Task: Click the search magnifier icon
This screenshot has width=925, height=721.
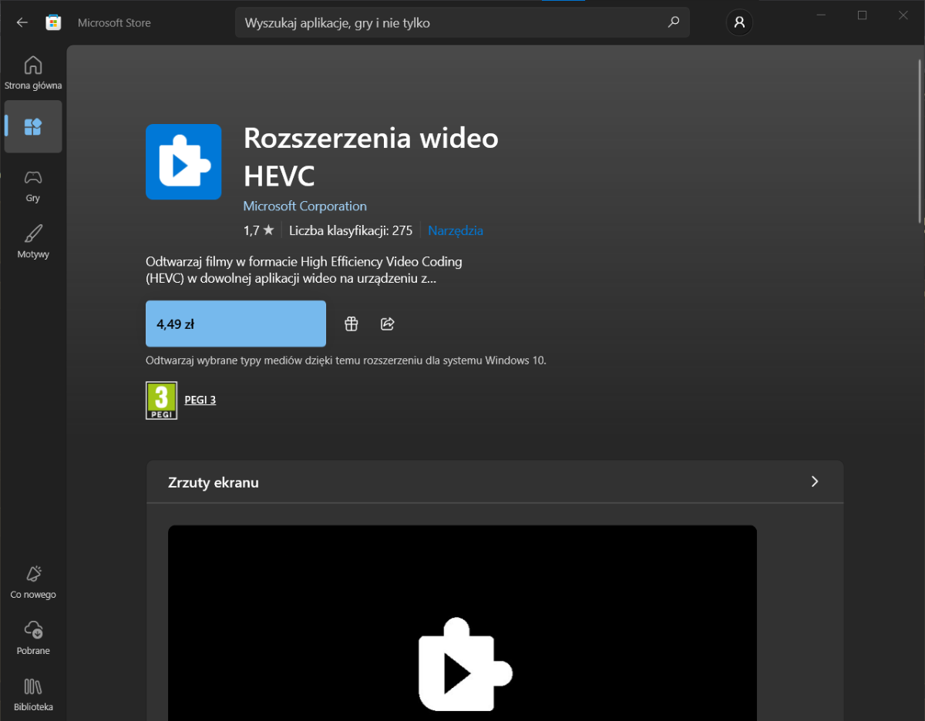Action: point(673,22)
